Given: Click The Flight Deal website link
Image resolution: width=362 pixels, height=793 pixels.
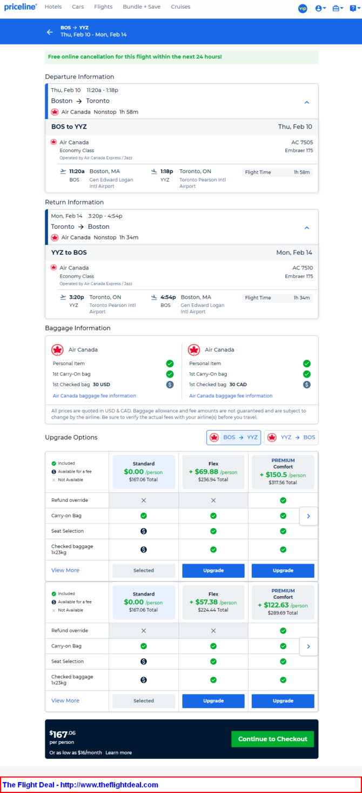Looking at the screenshot, I should 81,785.
